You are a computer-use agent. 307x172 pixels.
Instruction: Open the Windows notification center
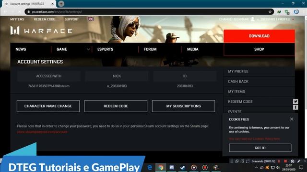301,168
